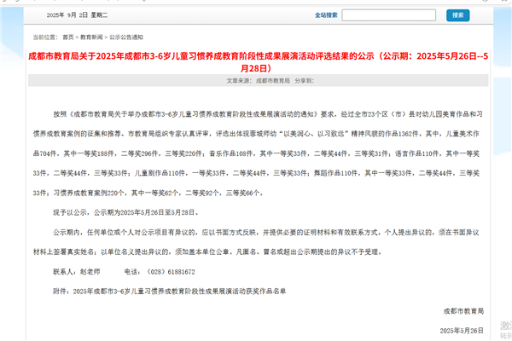Click the paragraph starting with 公示期内
The height and width of the screenshot is (341, 512).
point(256,241)
